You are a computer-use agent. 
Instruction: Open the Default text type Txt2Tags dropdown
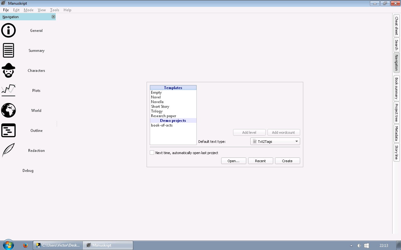pyautogui.click(x=275, y=142)
